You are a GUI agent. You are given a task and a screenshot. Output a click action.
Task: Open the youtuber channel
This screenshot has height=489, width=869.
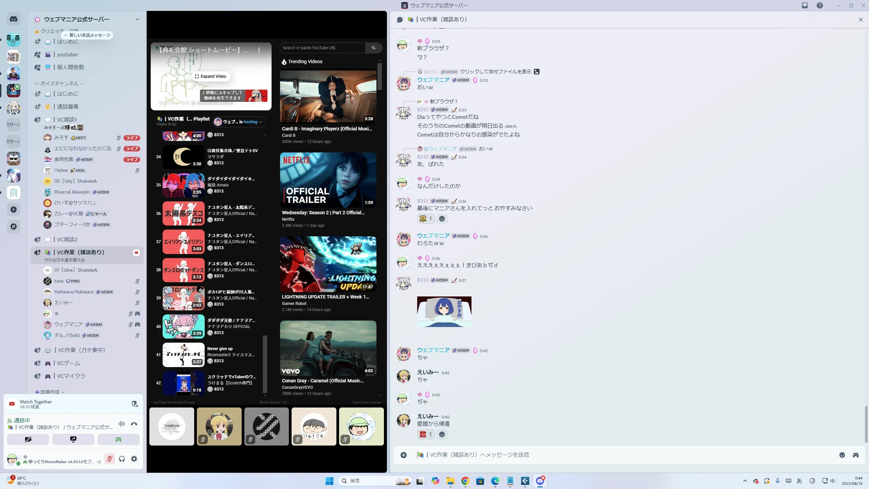[x=67, y=55]
